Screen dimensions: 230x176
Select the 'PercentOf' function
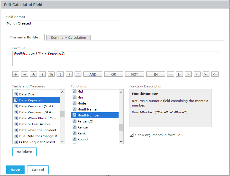click(x=95, y=121)
